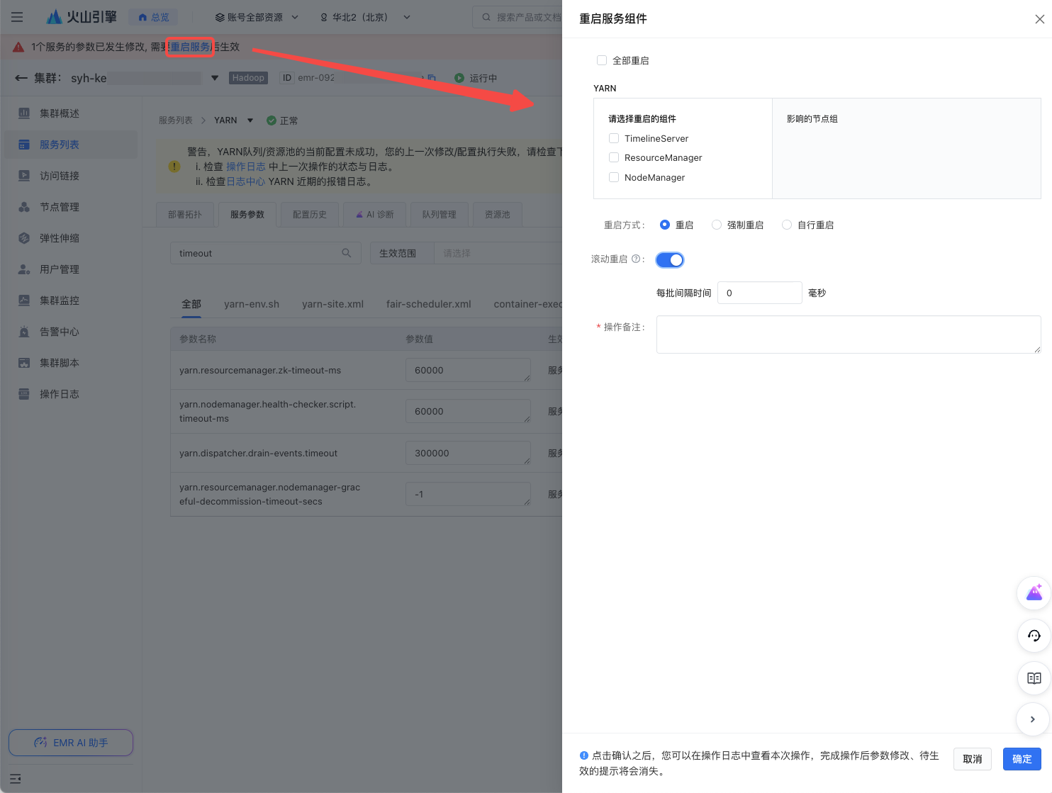The image size is (1052, 793).
Task: Click the 确定 confirm button
Action: [x=1022, y=759]
